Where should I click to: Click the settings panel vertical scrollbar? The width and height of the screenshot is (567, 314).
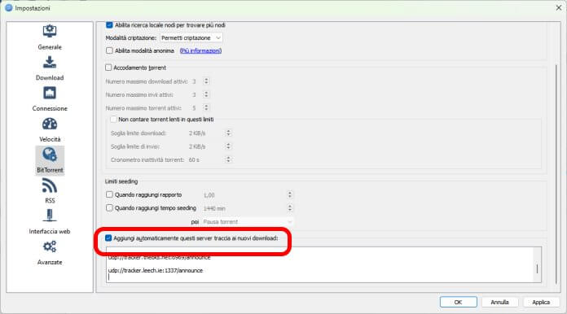[x=556, y=174]
